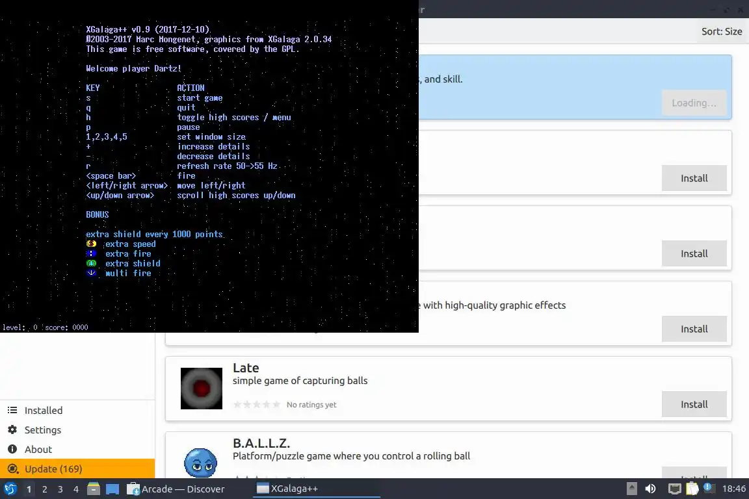Install the Late game
This screenshot has width=749, height=499.
click(694, 404)
